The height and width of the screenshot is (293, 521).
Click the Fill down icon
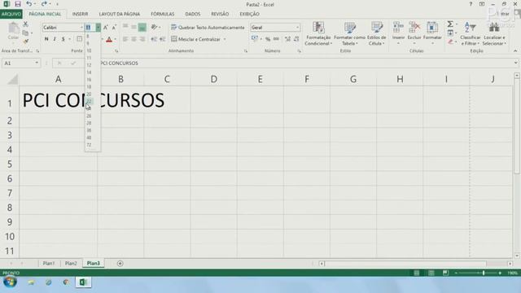(450, 33)
